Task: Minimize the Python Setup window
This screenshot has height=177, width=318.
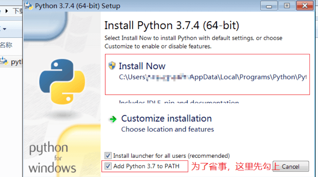Action: tap(269, 6)
